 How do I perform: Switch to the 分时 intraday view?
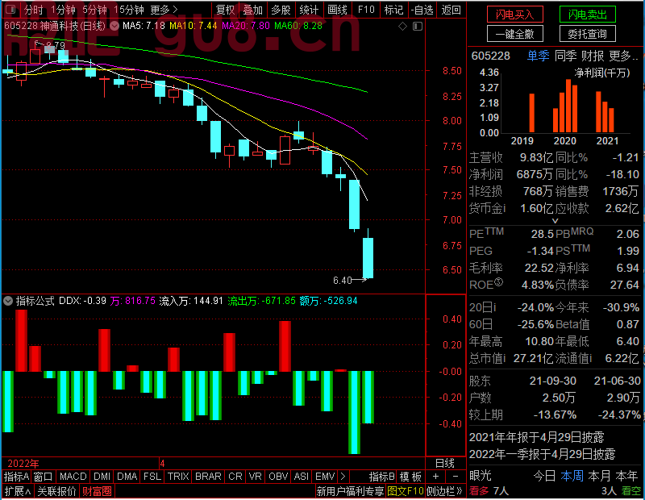coord(34,10)
